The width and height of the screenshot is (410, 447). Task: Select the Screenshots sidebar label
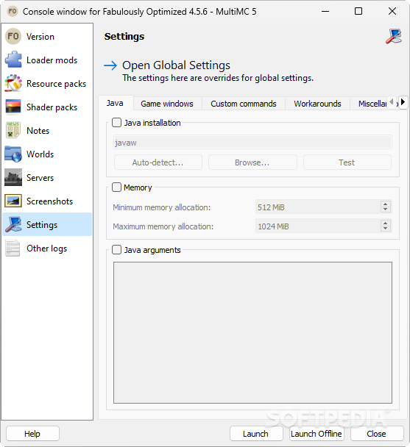(49, 201)
